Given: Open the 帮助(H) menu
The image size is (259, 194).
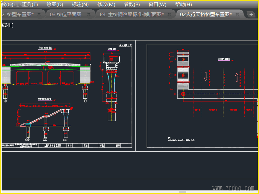Looking at the screenshot, I should (x=183, y=5).
